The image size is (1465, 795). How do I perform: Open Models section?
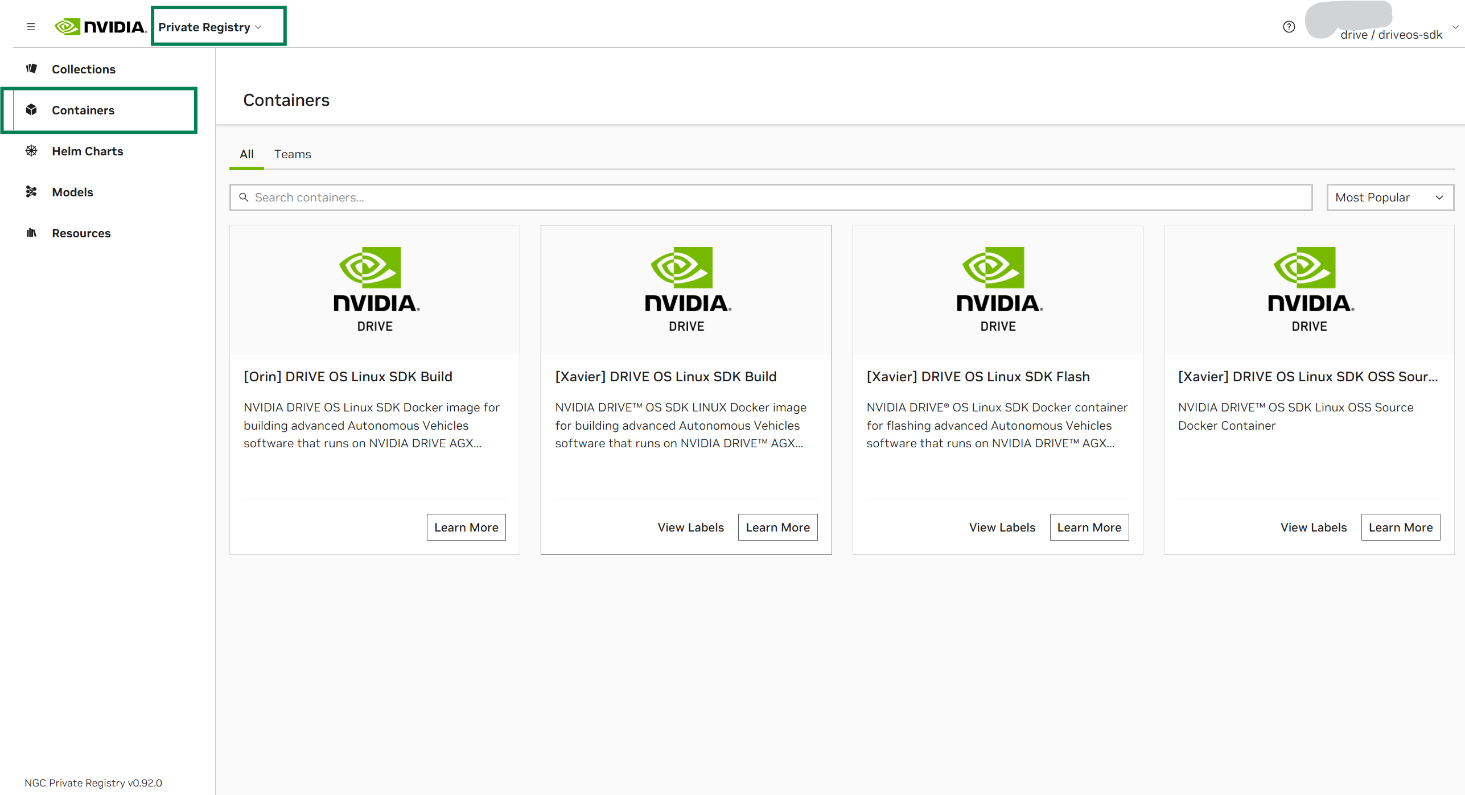tap(72, 192)
